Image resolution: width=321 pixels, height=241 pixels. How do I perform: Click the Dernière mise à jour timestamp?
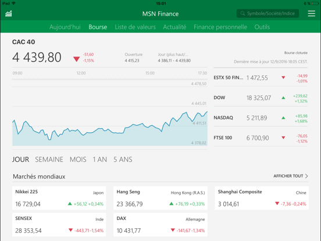270,62
